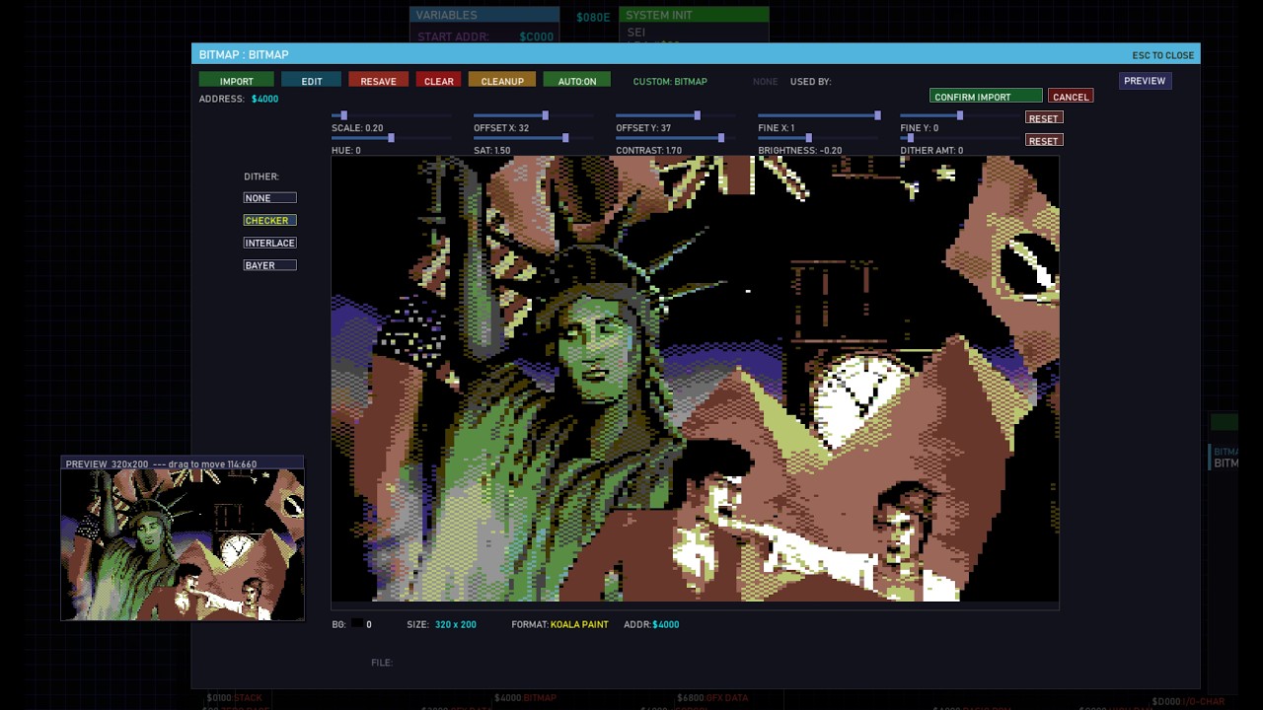Viewport: 1263px width, 710px height.
Task: Click the IMPORT button
Action: pyautogui.click(x=237, y=81)
